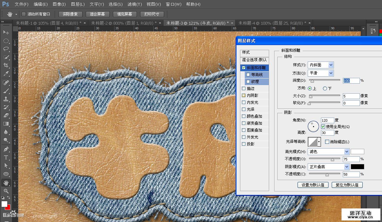Select the Zoom magnifier tool
382x222 pixels.
[x=6, y=191]
